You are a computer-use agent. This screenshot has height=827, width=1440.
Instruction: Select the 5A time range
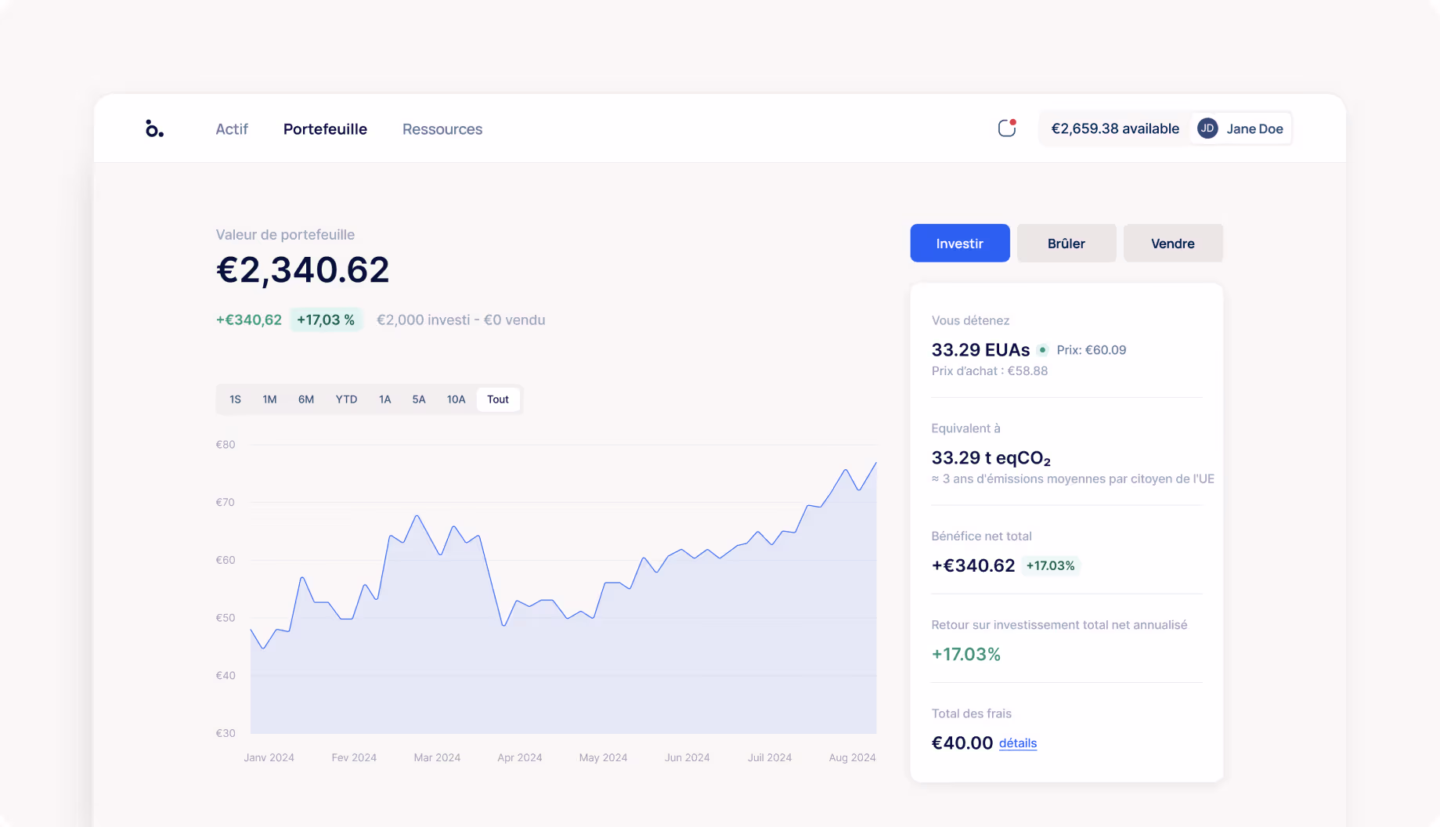(419, 399)
